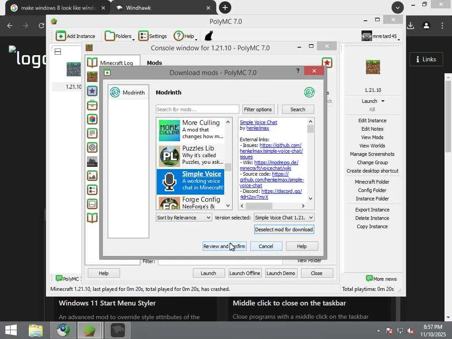Select the Modrinth provider tab
Viewport: 452px width, 339px height.
click(x=128, y=92)
